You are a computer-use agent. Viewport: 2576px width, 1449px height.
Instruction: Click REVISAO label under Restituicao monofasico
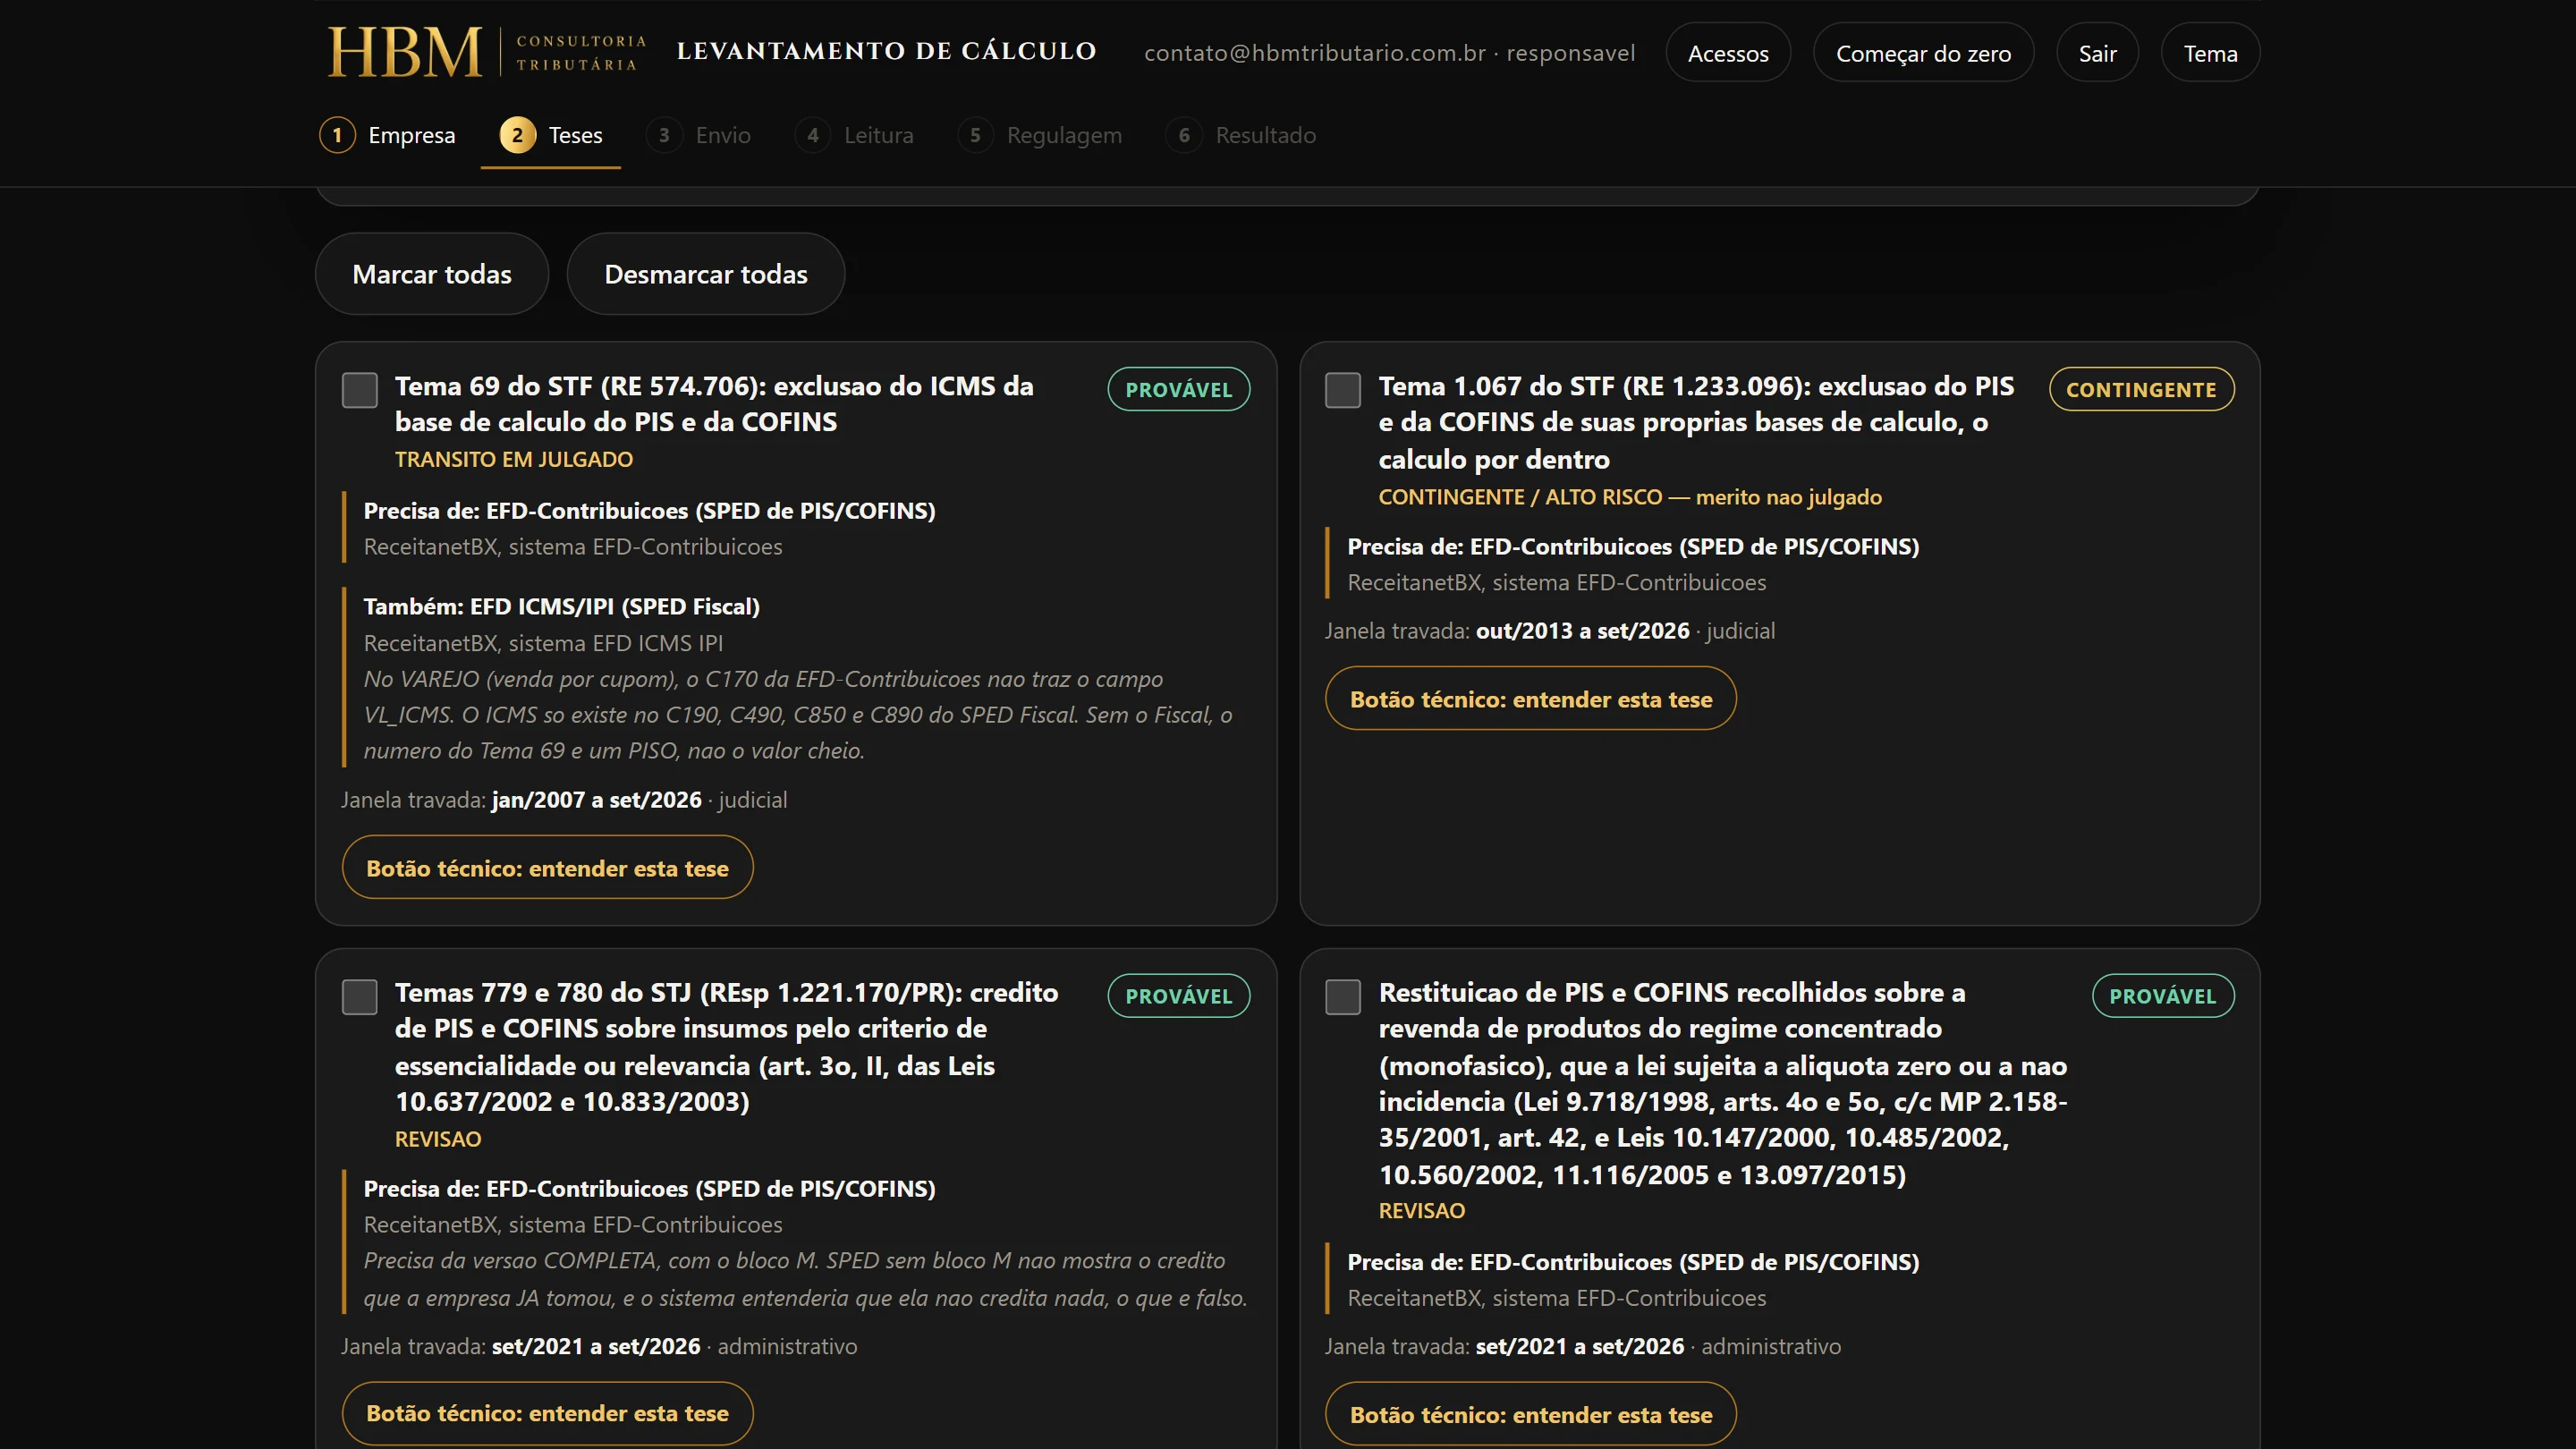pyautogui.click(x=1422, y=1210)
